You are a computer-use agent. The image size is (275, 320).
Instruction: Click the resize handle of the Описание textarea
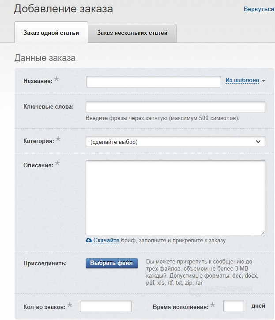[263, 233]
